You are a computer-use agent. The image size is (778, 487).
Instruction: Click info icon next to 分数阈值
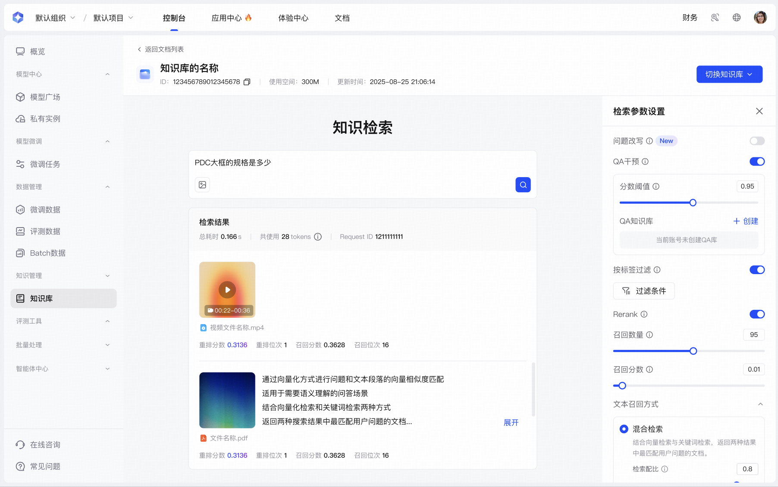tap(656, 187)
